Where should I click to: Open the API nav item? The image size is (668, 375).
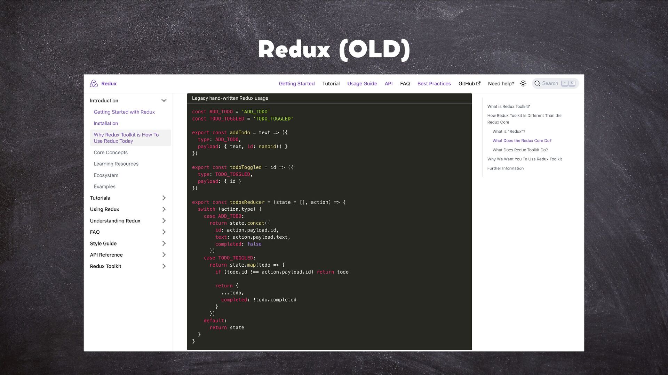pos(389,84)
